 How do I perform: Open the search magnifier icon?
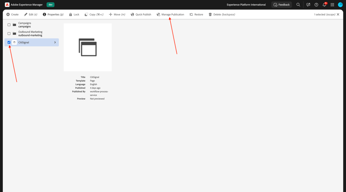[298, 5]
